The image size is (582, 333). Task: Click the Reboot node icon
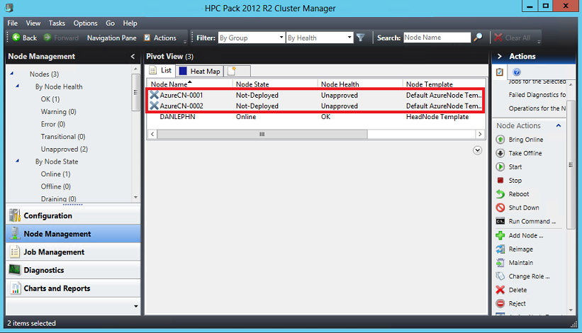pyautogui.click(x=500, y=194)
